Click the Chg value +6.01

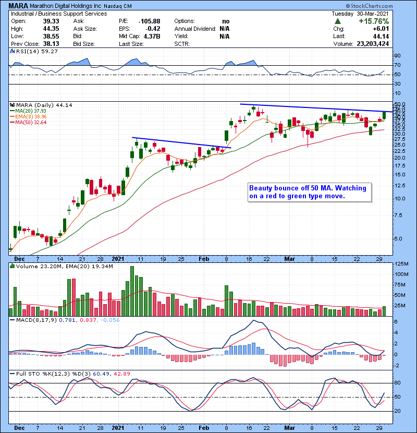click(x=381, y=29)
